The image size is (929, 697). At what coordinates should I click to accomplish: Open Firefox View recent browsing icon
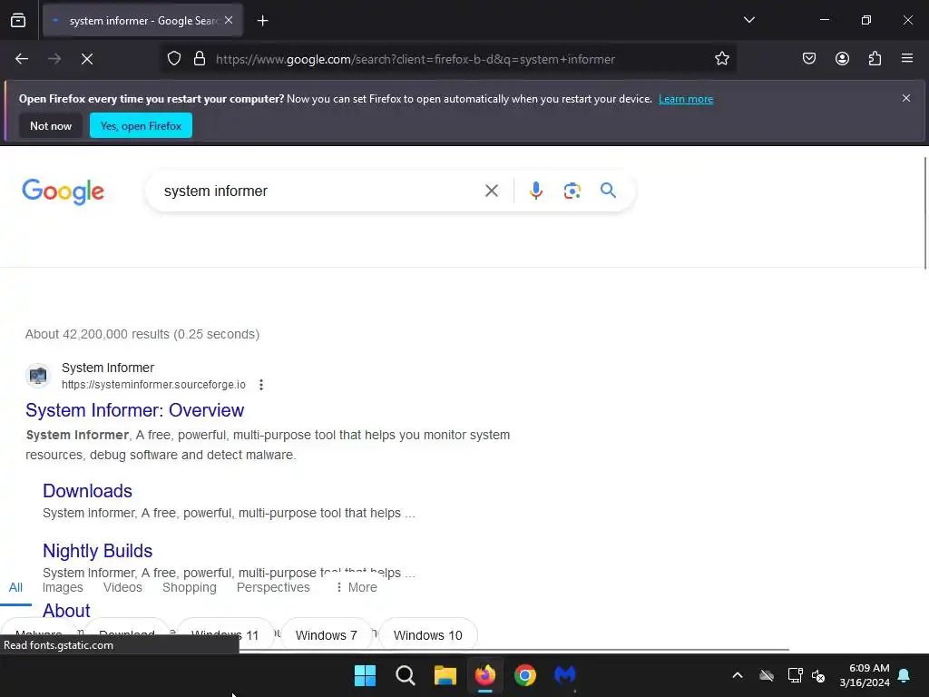(x=18, y=20)
